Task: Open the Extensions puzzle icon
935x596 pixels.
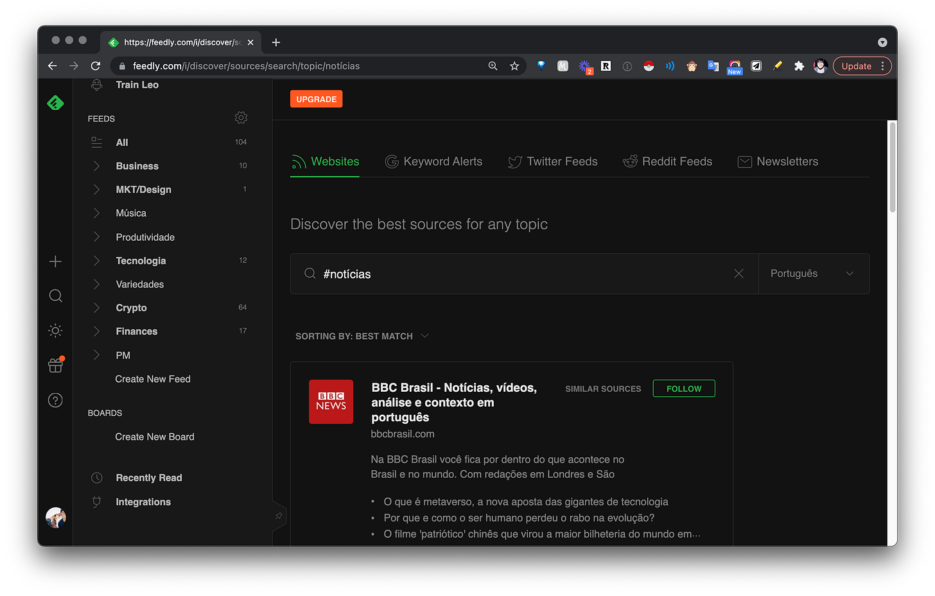Action: [799, 66]
